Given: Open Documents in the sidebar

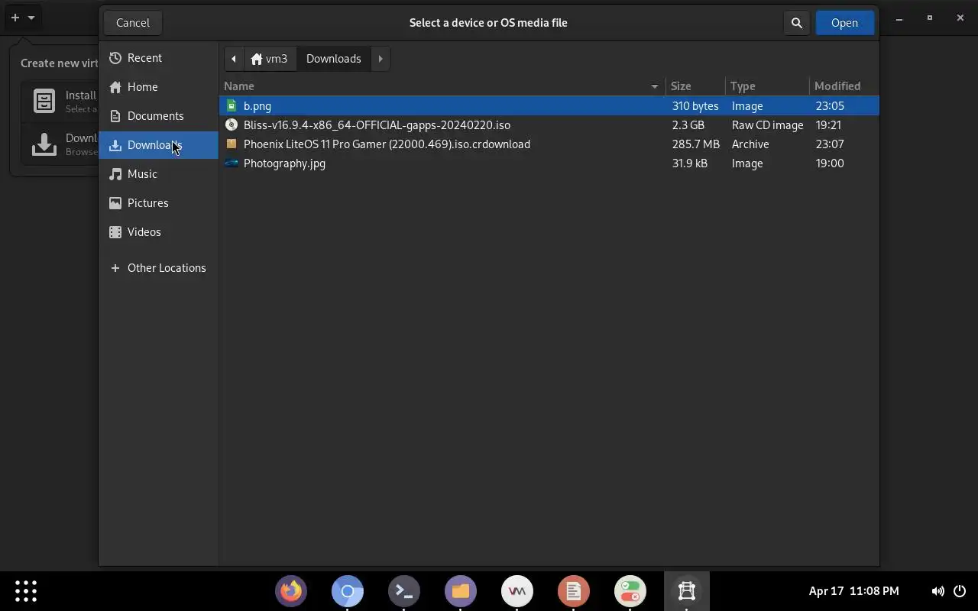Looking at the screenshot, I should (159, 116).
